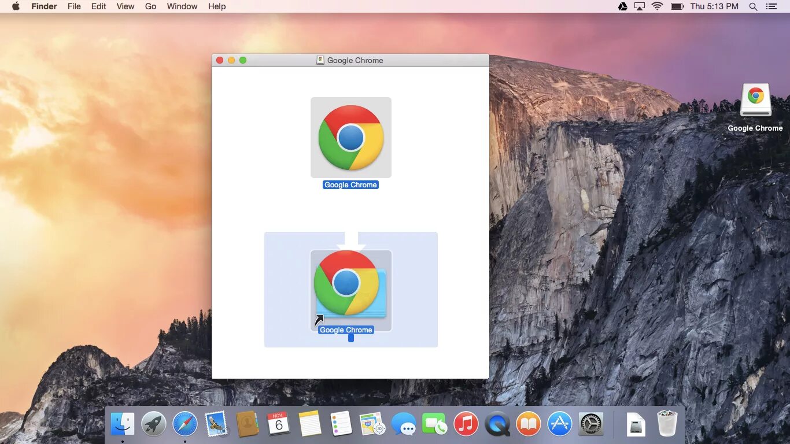Open the Go menu
Screen dimensions: 790x444
[151, 6]
